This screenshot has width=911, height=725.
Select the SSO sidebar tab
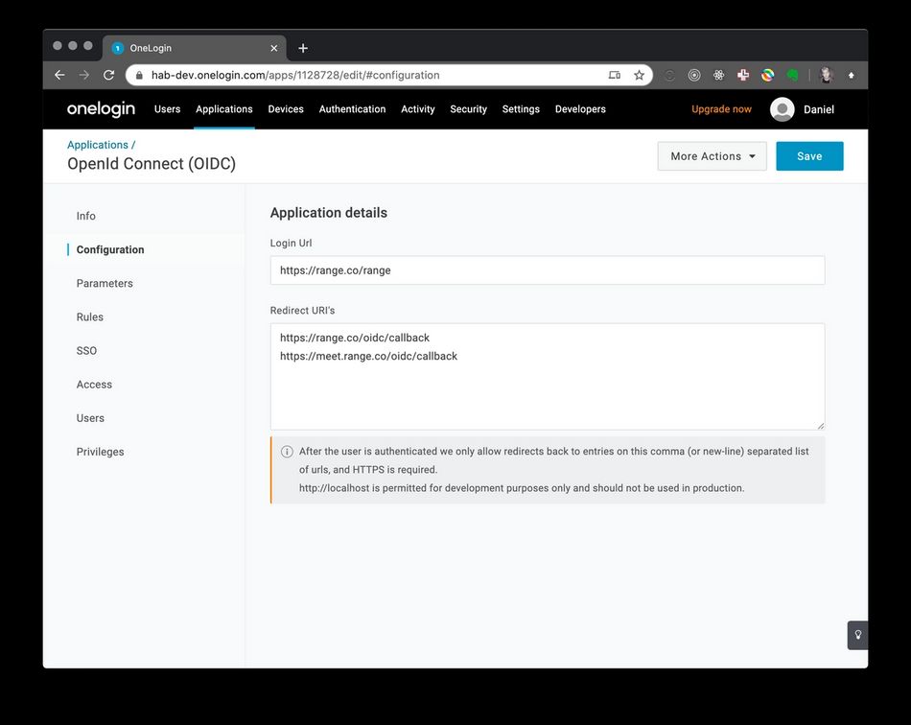coord(86,351)
